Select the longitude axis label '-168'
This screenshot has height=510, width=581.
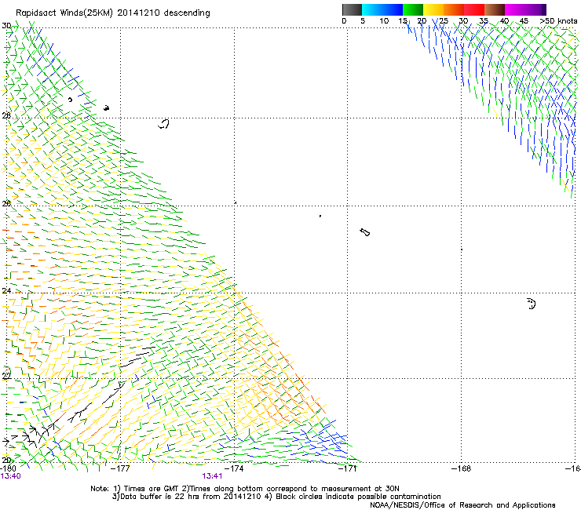point(461,468)
